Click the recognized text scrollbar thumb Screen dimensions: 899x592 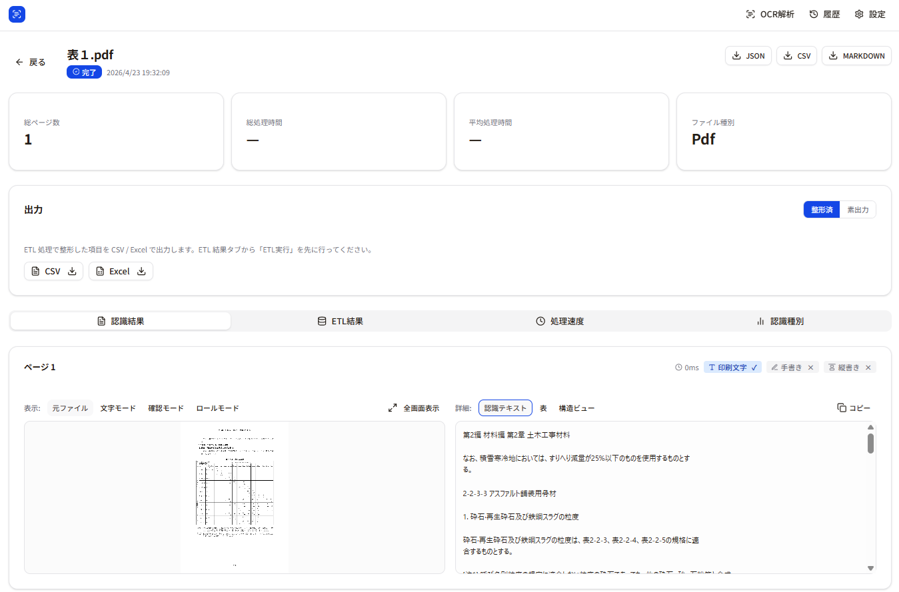pos(870,443)
